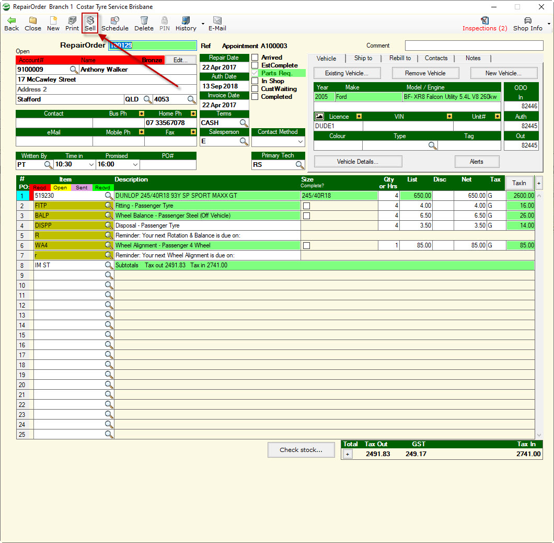Look up item WA4 magnifier
The image size is (554, 543).
coord(109,245)
